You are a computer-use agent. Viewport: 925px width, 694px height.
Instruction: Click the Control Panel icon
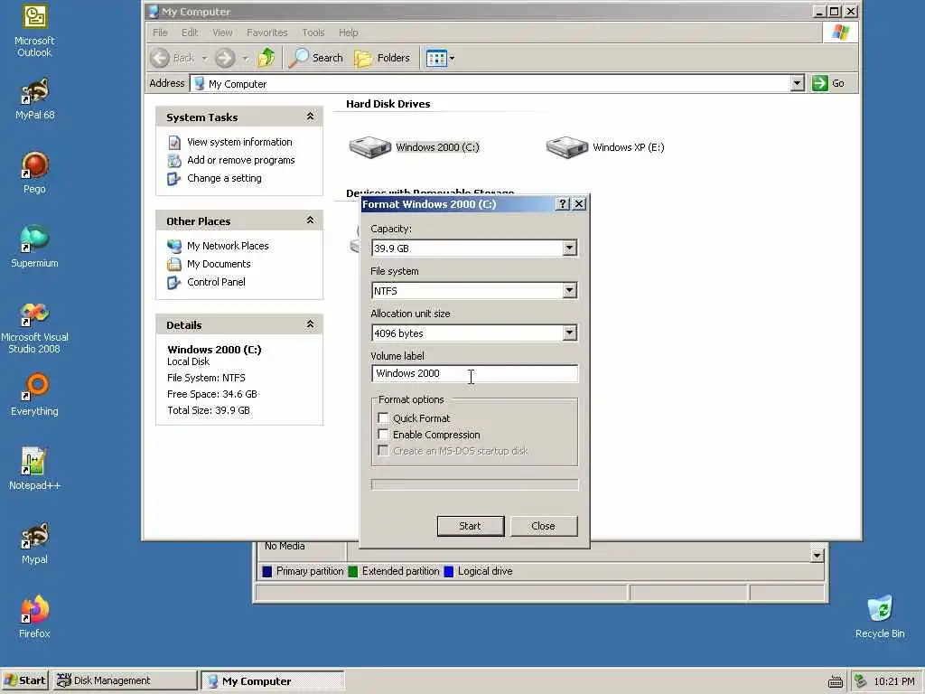(x=174, y=282)
